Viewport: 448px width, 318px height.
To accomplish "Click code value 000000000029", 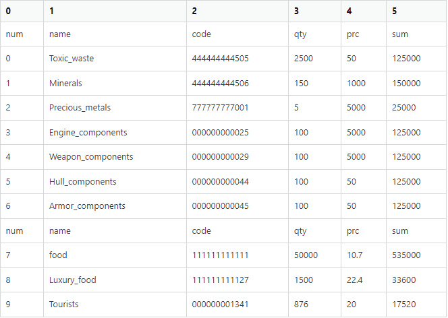I will (220, 157).
